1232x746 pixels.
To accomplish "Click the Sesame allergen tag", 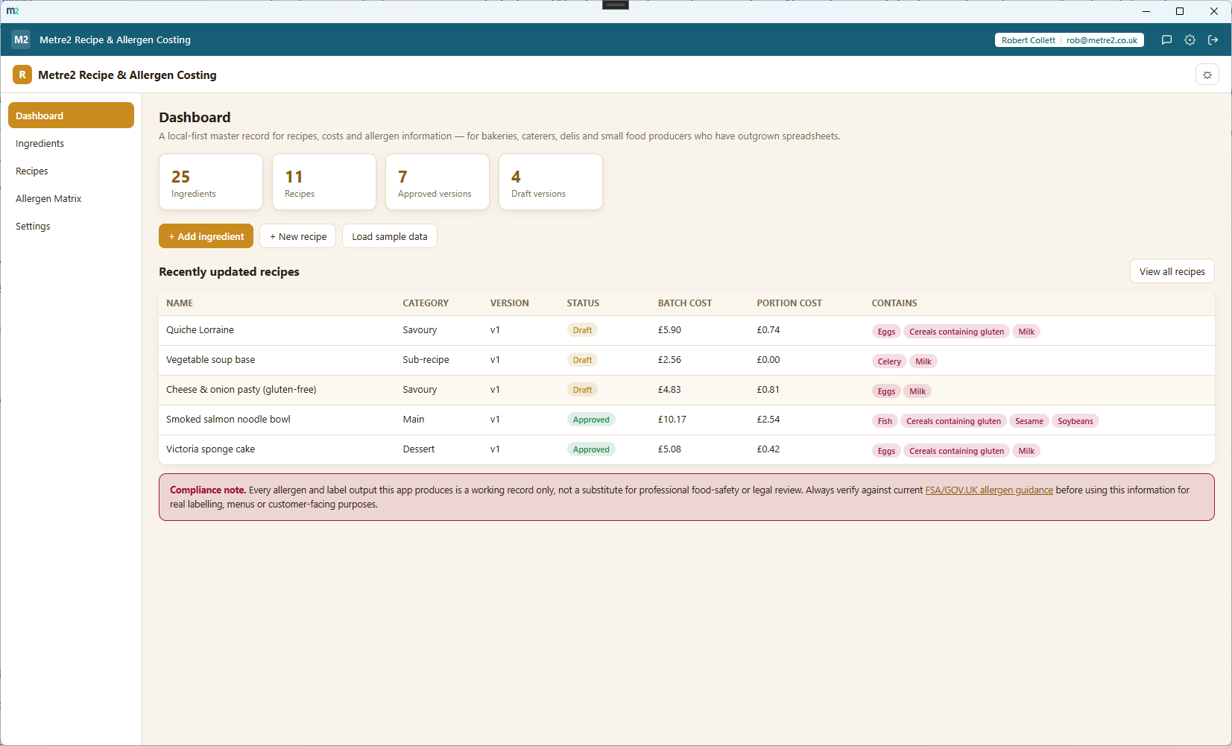I will 1029,421.
